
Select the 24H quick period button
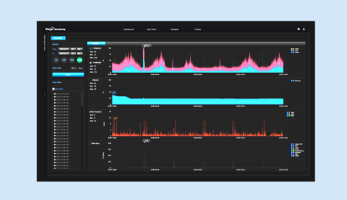pos(64,60)
